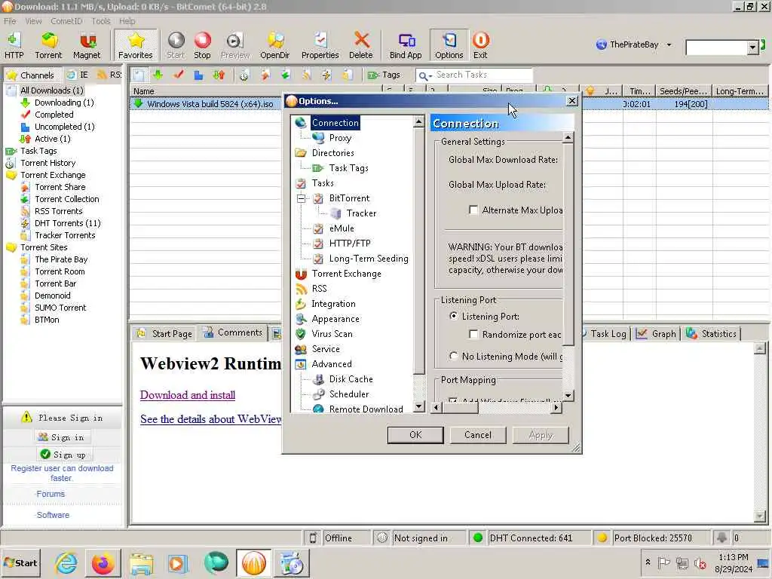Add a Magnet link from the toolbar
The width and height of the screenshot is (772, 579).
coord(87,45)
